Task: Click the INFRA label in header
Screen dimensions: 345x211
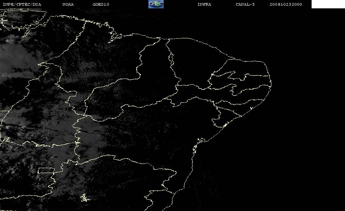Action: 204,5
